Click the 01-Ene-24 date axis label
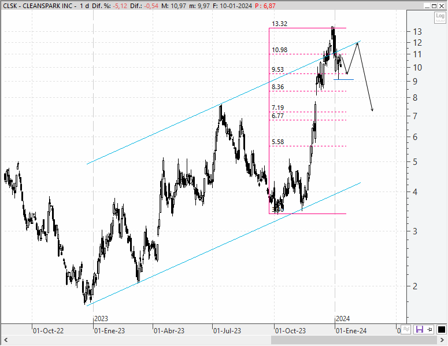The width and height of the screenshot is (448, 346). pos(351,331)
